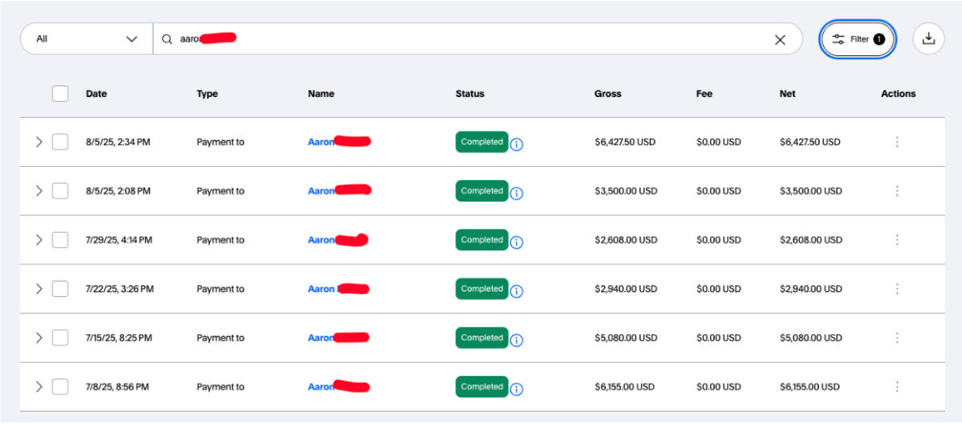Open info icon for $3,500.00 payment status
The height and width of the screenshot is (424, 962).
(x=517, y=194)
